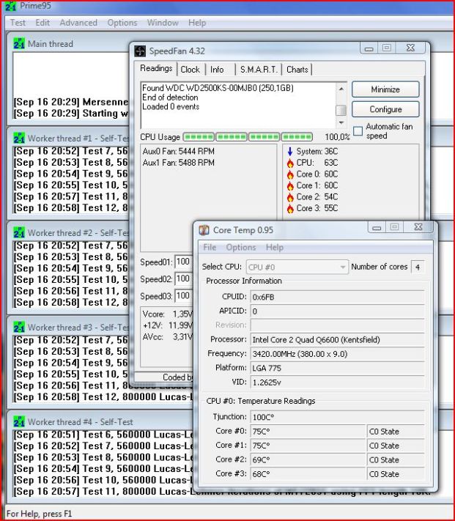Image resolution: width=455 pixels, height=521 pixels.
Task: Click the Vcore voltage reading
Action: [x=168, y=314]
